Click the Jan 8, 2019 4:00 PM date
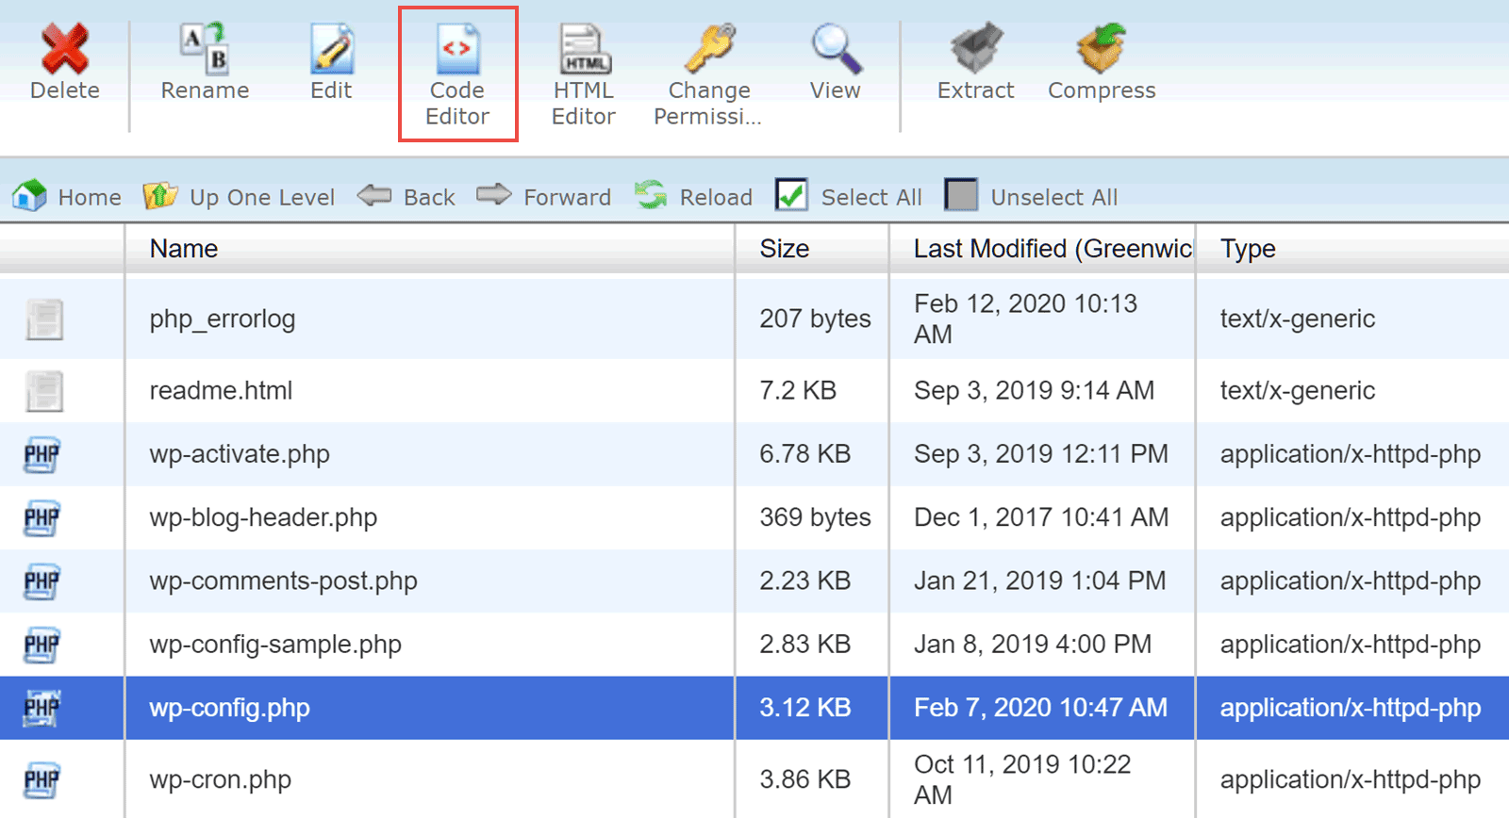This screenshot has height=818, width=1509. point(1033,645)
